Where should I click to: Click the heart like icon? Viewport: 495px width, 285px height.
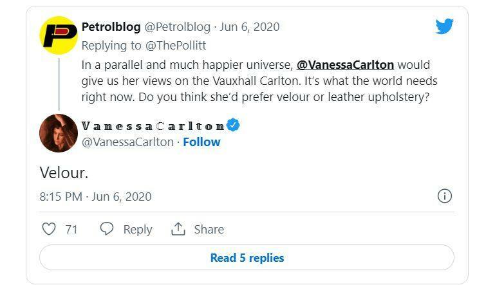[x=48, y=229]
